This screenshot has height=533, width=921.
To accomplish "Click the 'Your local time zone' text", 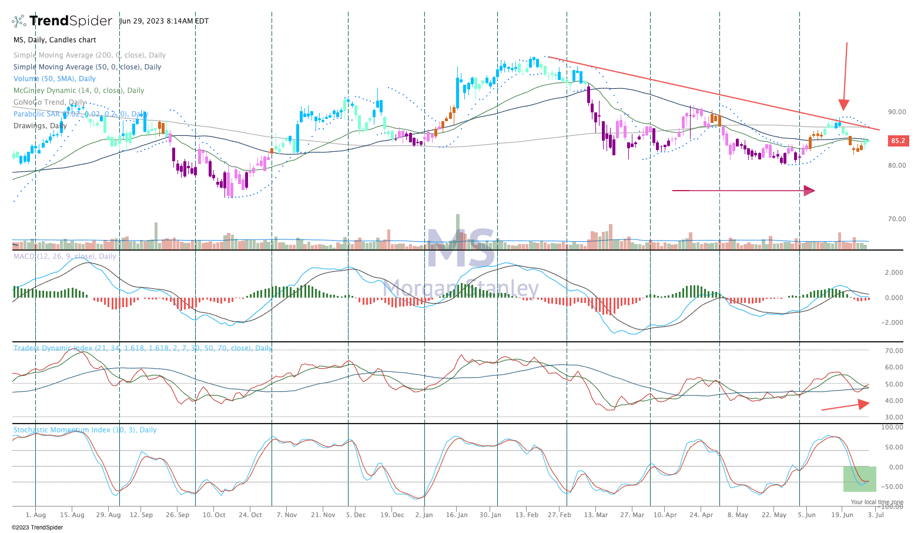I will point(876,502).
